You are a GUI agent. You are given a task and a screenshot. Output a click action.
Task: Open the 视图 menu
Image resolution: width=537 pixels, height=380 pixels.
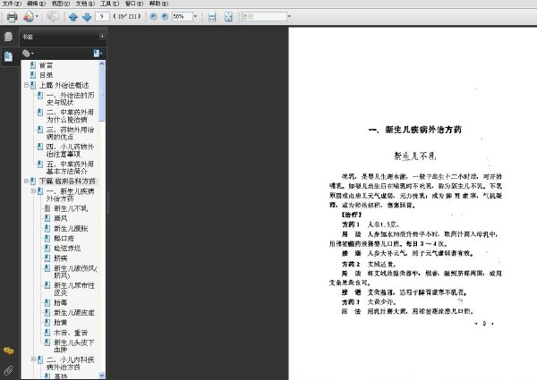pyautogui.click(x=61, y=4)
